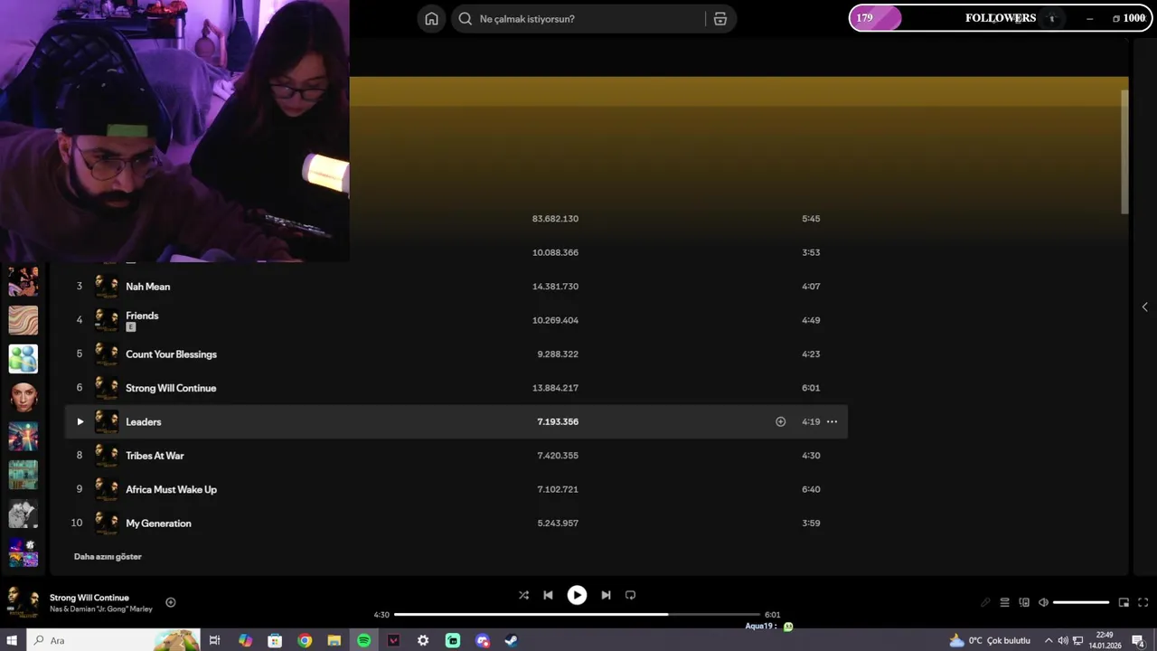Screen dimensions: 1157x651
Task: Open the Browse icon beside the search field
Action: [x=720, y=19]
